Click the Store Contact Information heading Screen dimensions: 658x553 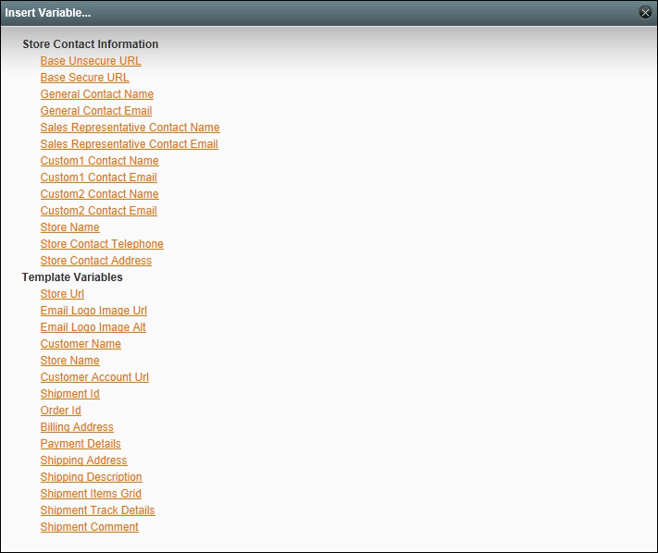pos(90,44)
